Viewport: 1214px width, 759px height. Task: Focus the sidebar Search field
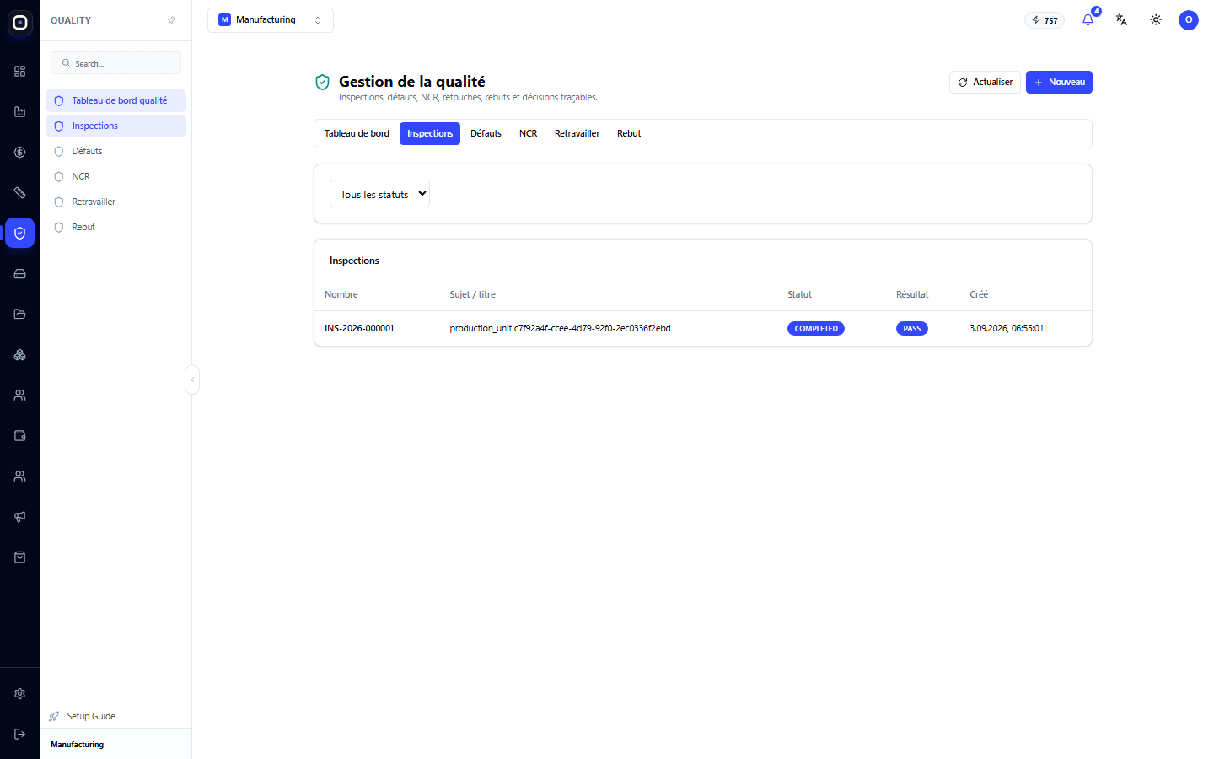116,63
